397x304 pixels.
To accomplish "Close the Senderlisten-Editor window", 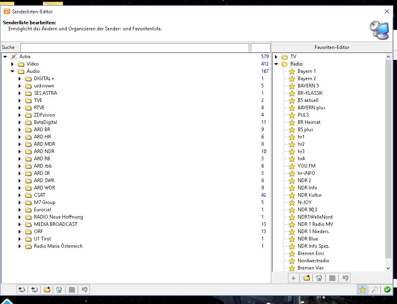I will click(x=387, y=11).
